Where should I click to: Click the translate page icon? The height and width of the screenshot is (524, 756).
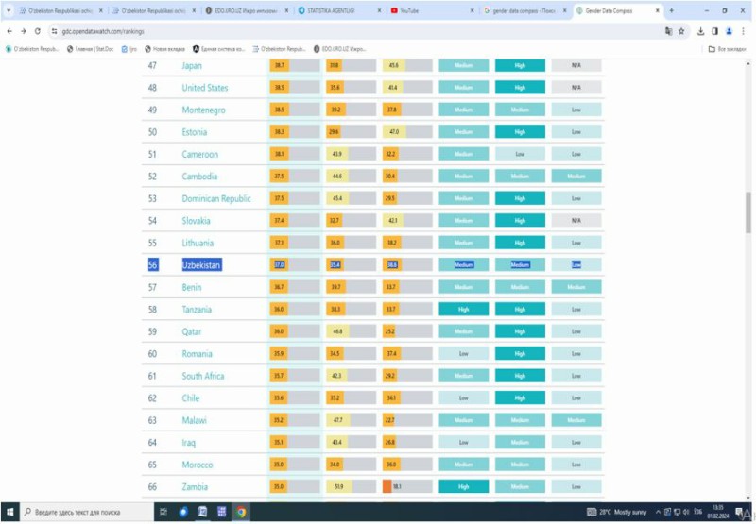(x=668, y=30)
